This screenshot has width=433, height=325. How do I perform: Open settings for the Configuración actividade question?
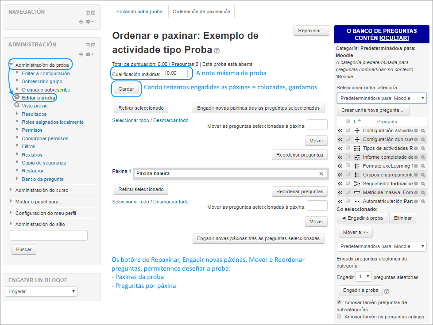point(416,130)
